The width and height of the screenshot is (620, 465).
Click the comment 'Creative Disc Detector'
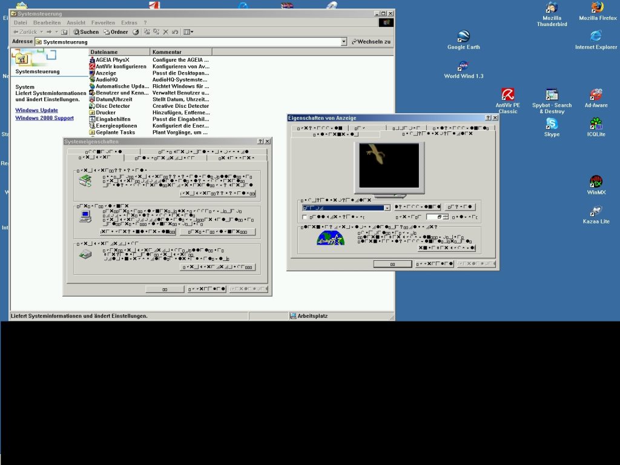(x=180, y=106)
